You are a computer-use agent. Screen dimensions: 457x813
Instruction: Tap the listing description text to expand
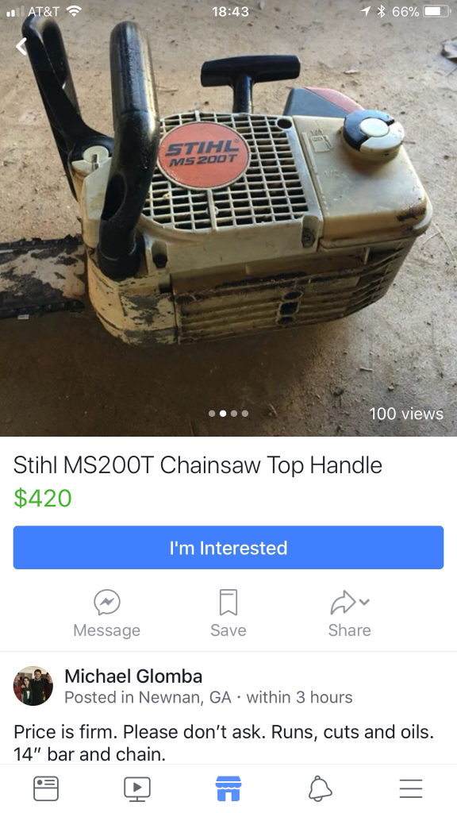[224, 742]
